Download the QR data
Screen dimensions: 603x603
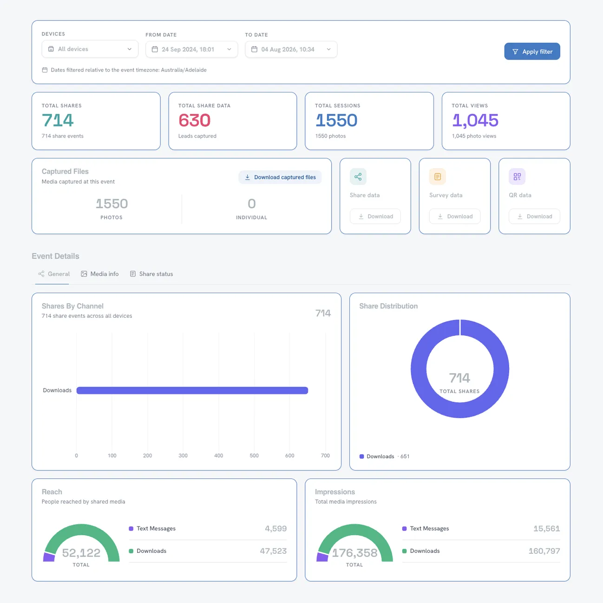click(x=534, y=216)
